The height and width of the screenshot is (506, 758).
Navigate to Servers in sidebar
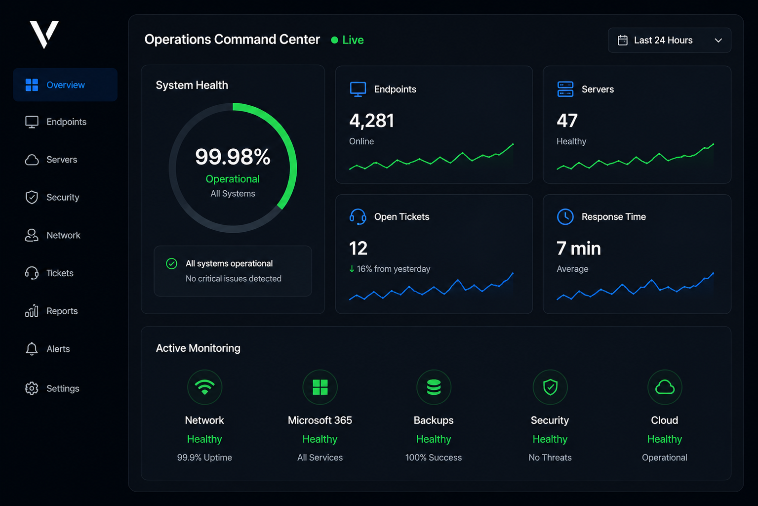65,160
